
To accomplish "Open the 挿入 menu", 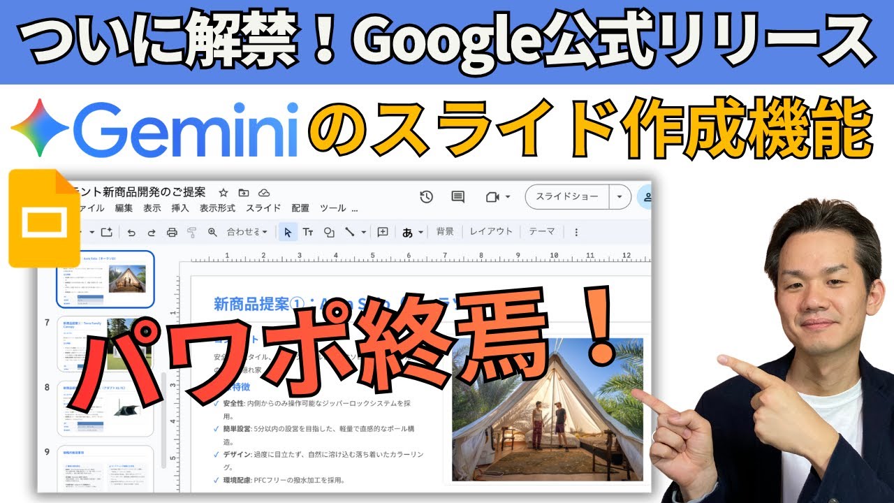I will tap(180, 208).
